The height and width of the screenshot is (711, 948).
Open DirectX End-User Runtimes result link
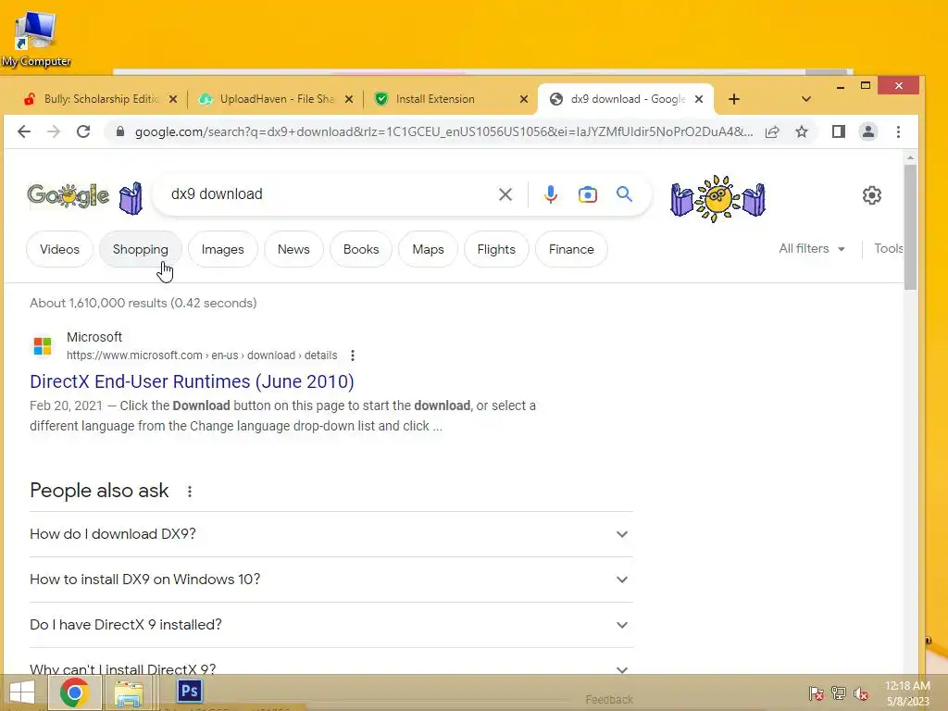coord(192,381)
